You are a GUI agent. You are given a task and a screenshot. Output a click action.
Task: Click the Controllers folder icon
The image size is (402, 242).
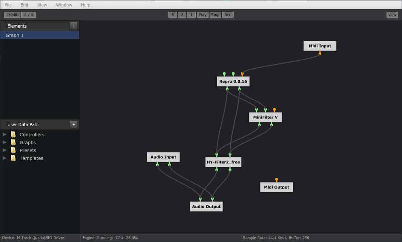tap(13, 134)
